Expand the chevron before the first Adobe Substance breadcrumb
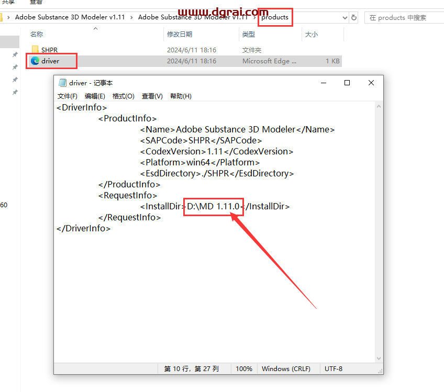Screen dimensions: 444x392 [x=8, y=18]
